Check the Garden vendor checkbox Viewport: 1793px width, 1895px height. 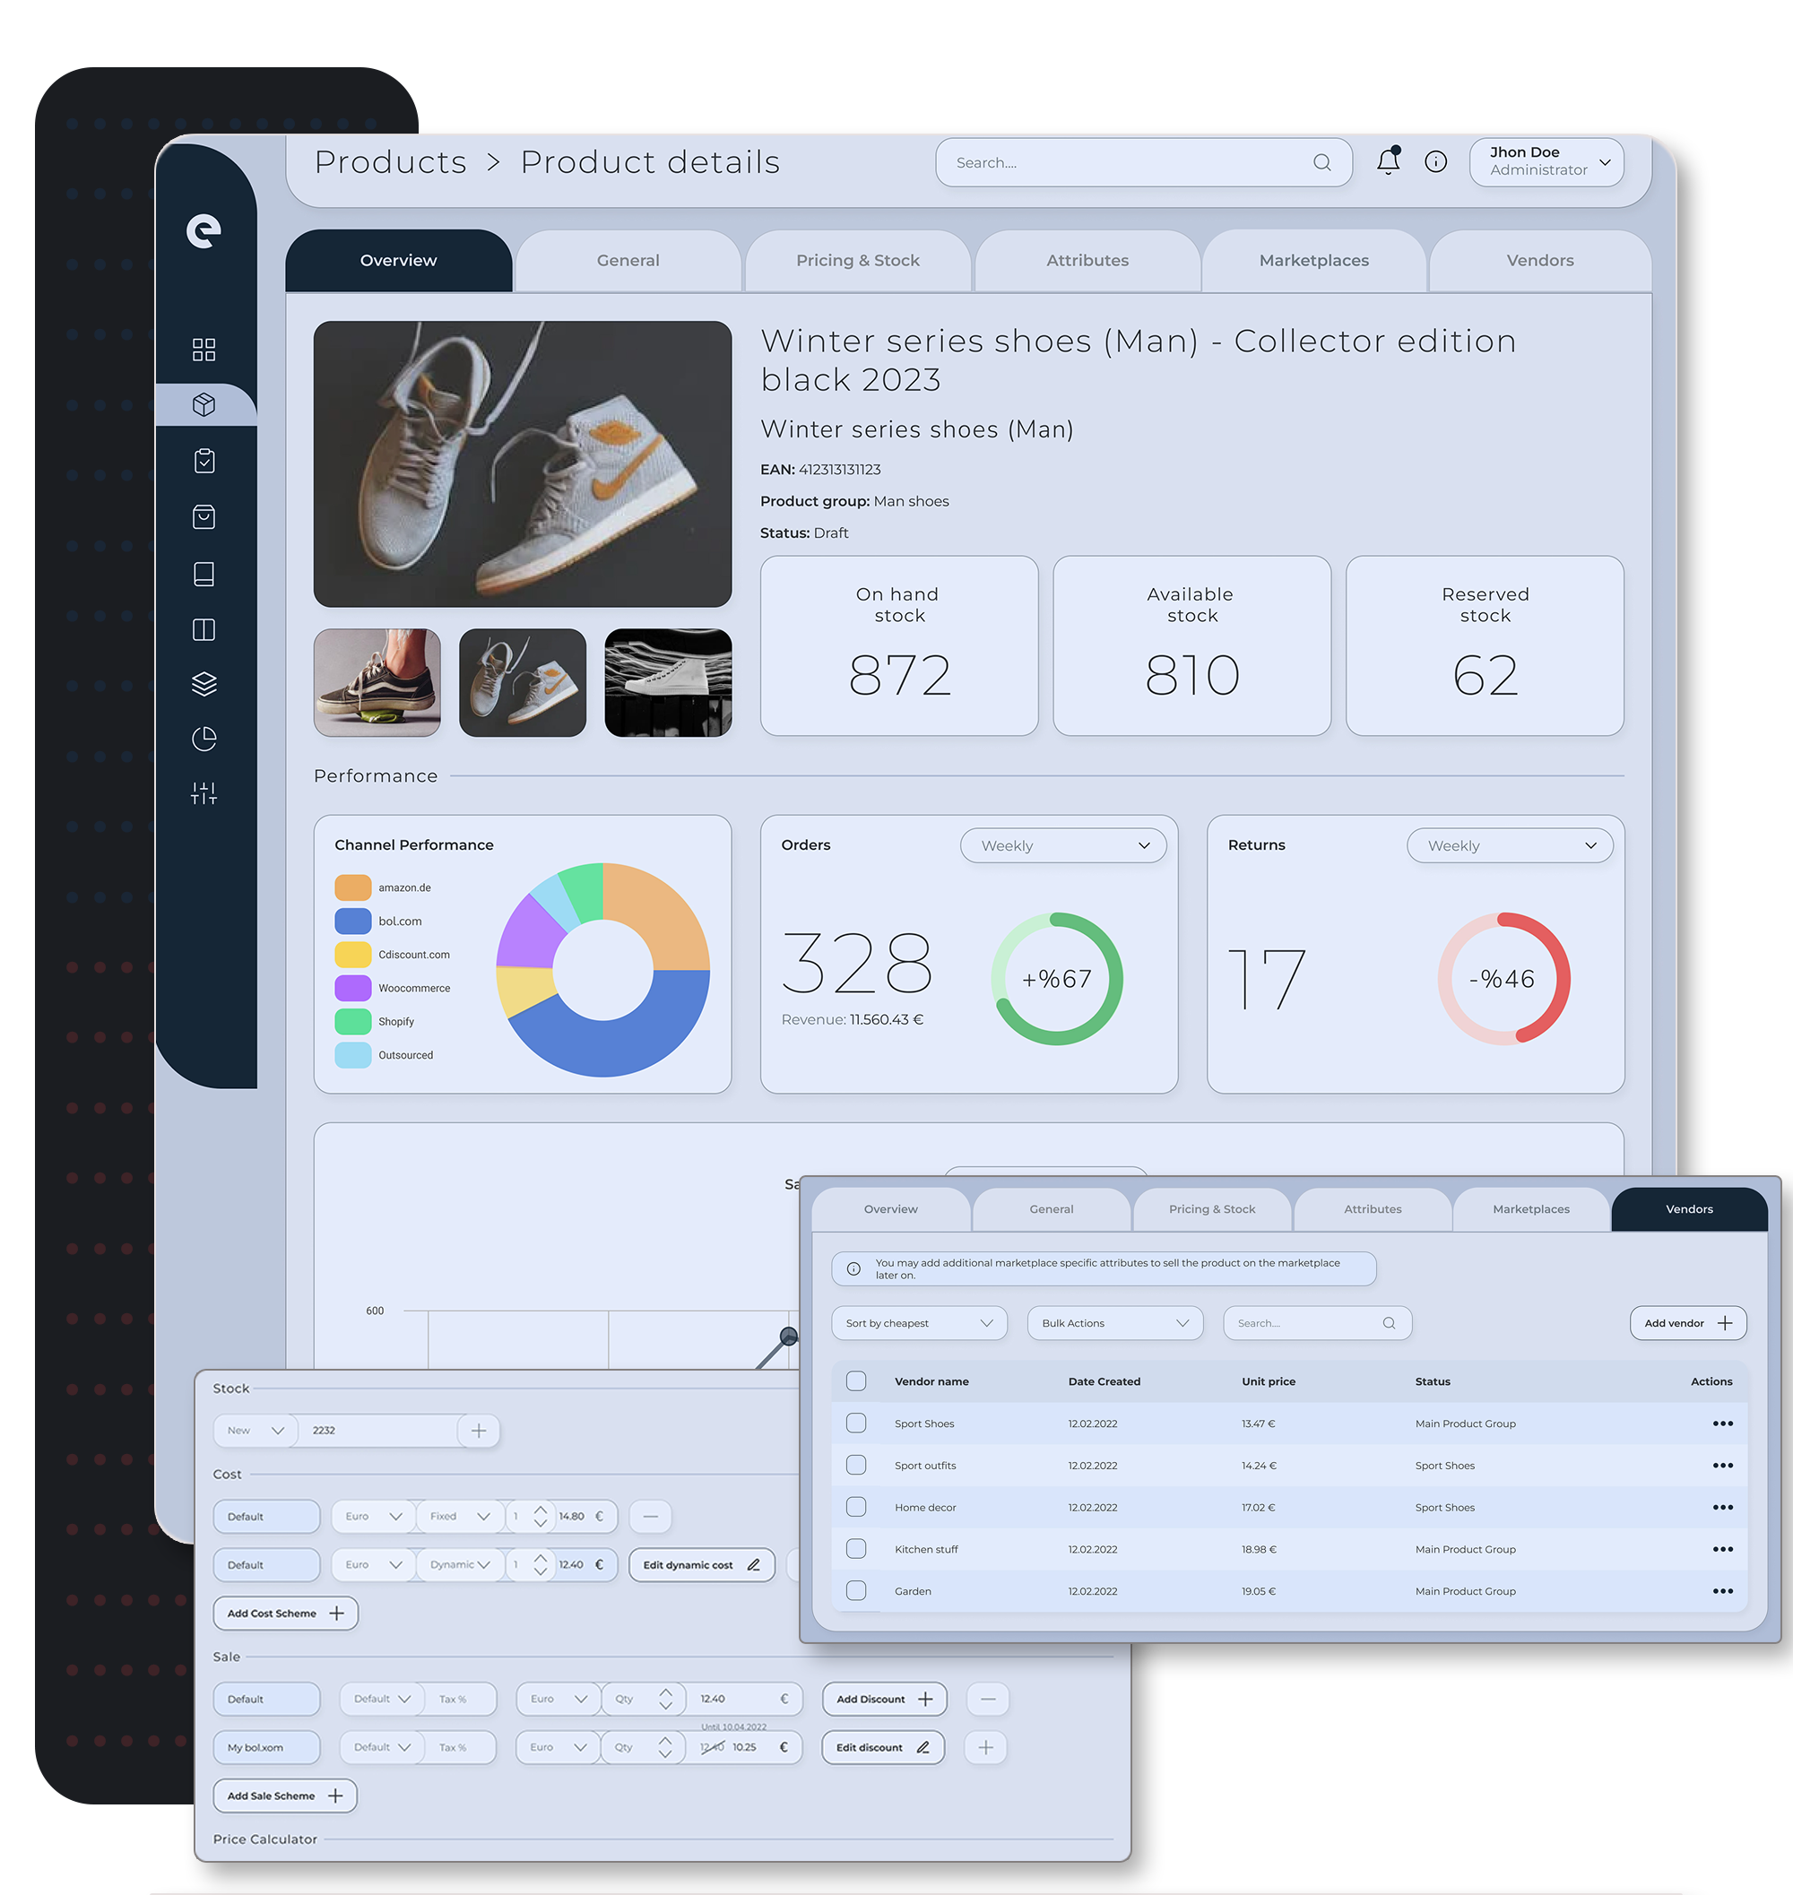856,1591
